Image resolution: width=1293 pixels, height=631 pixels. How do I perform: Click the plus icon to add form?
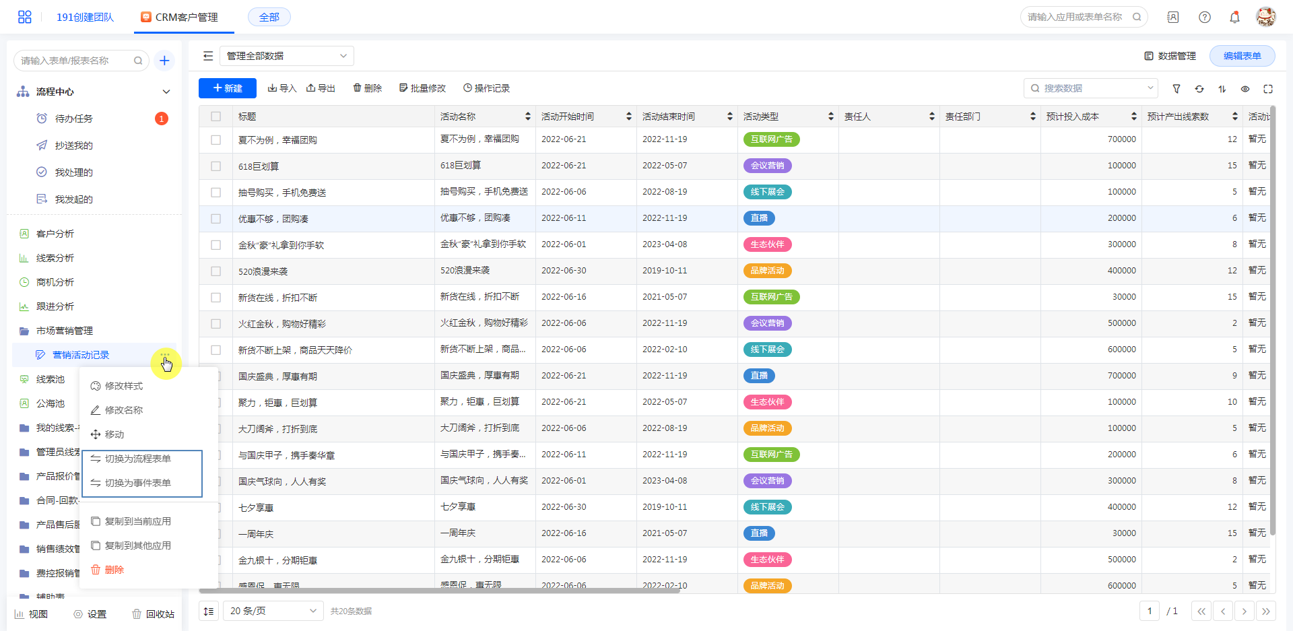[x=164, y=61]
